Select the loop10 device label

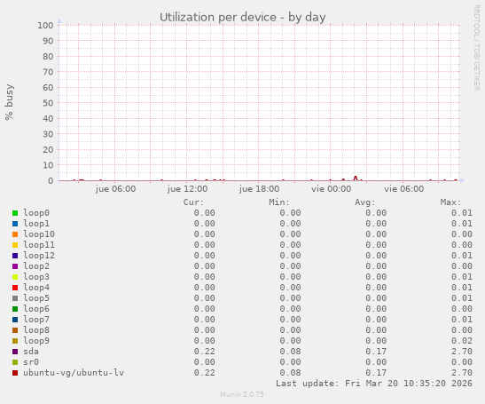coord(39,234)
